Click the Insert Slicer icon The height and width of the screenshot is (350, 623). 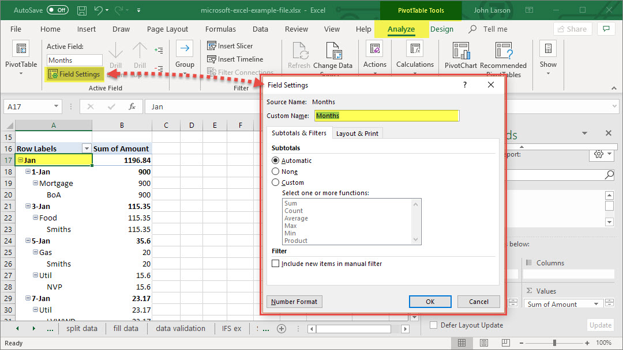click(x=212, y=46)
